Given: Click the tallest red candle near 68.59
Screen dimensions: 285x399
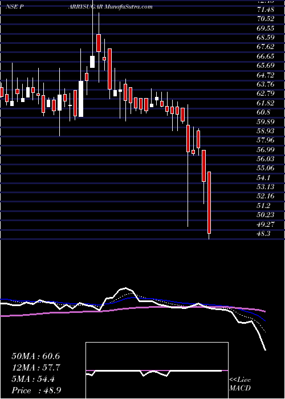Looking at the screenshot, I should pyautogui.click(x=99, y=43).
